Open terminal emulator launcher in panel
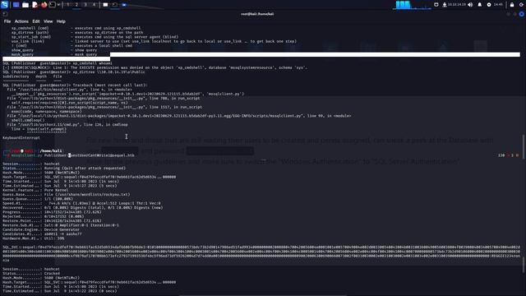Screen dimensions: 526x296 53,5
